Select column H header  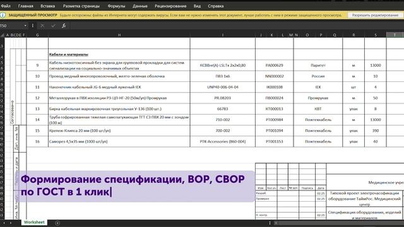119,35
